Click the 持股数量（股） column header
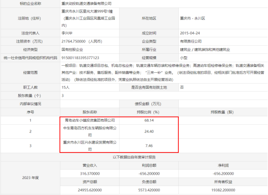268x195 pixels. click(x=222, y=112)
